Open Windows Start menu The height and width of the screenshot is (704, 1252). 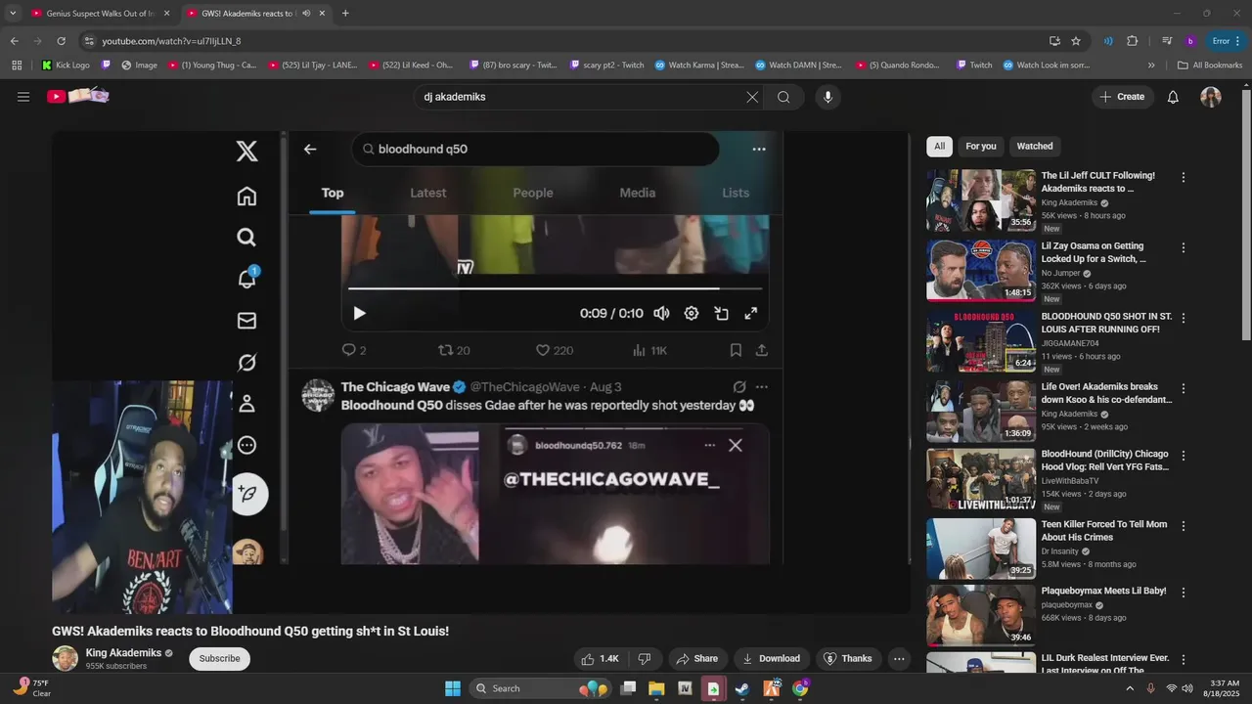[453, 688]
